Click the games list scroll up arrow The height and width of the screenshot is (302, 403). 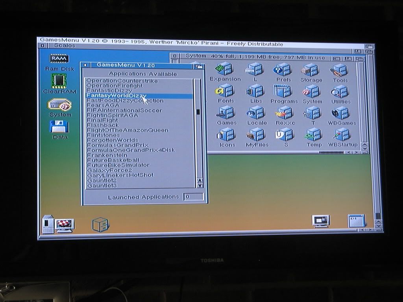(200, 180)
